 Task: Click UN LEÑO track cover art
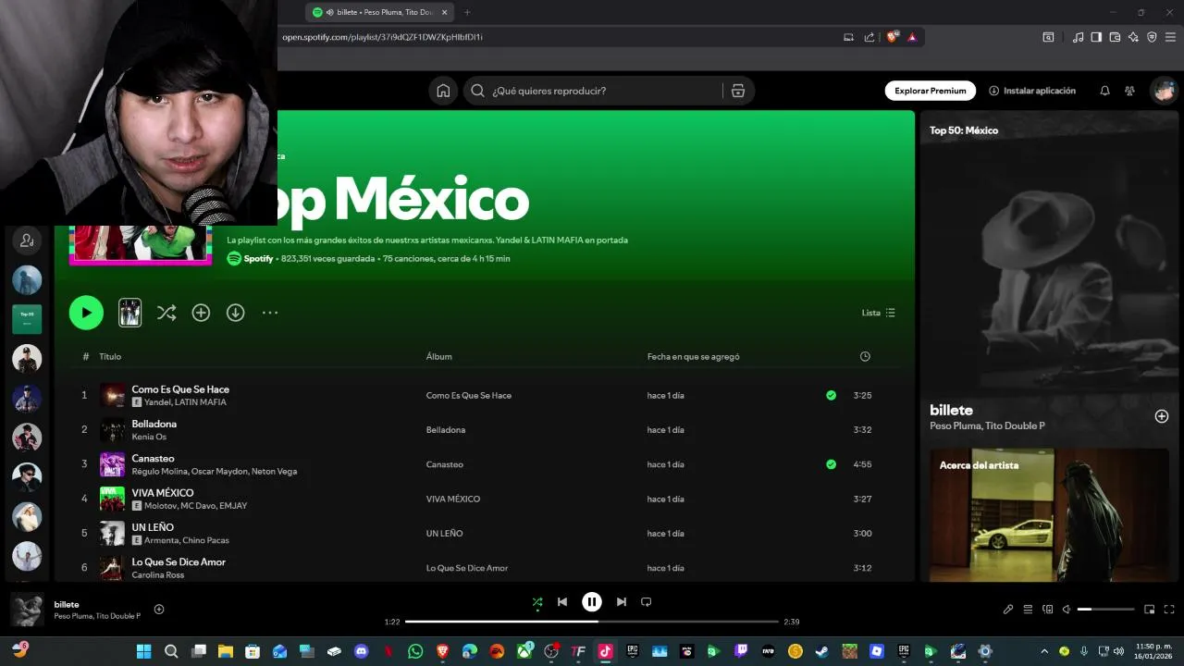pyautogui.click(x=112, y=534)
